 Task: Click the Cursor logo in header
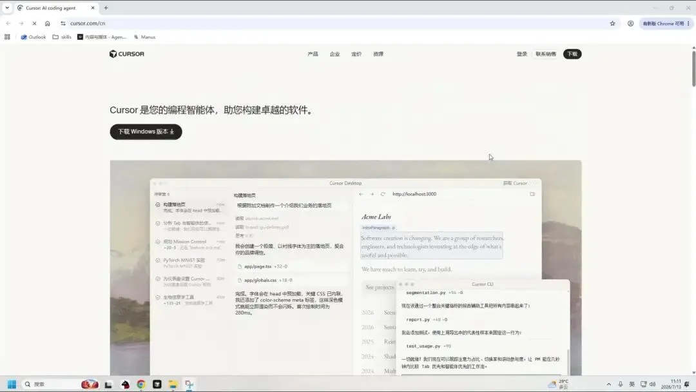coord(127,54)
